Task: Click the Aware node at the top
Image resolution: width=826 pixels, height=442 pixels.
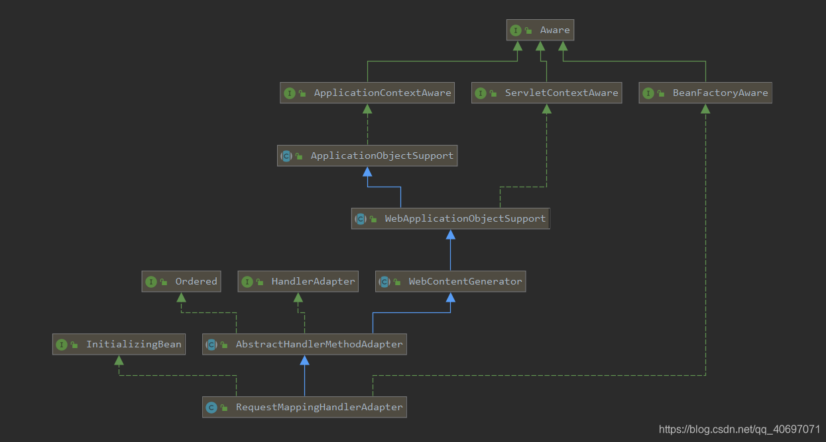Action: click(x=540, y=30)
